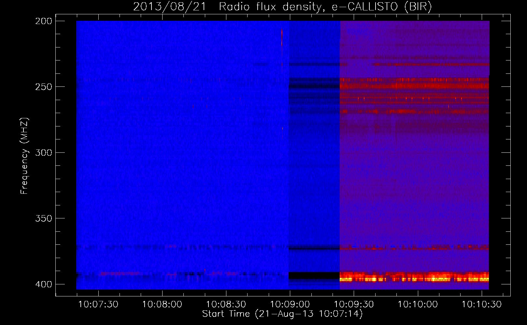Click the red vertical burst near 10:09:00
527x325 pixels.
[282, 38]
